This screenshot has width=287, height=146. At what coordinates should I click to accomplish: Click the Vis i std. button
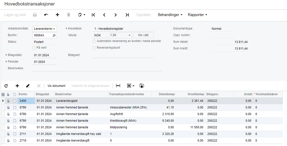click(143, 35)
